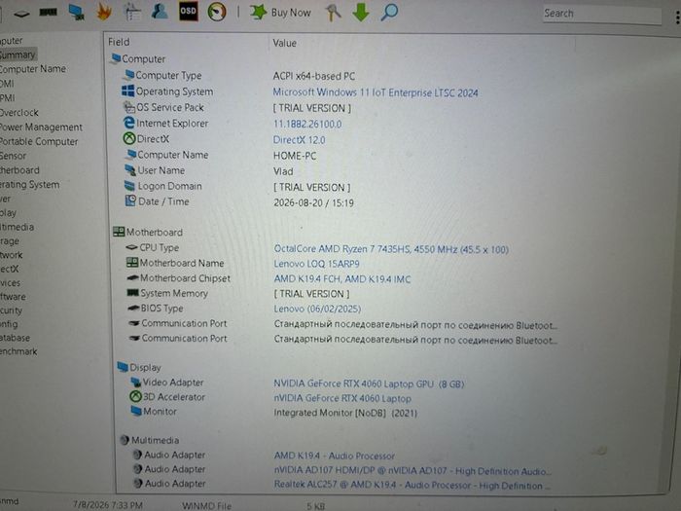Viewport: 681px width, 511px height.
Task: Click the Internet Explorer row icon
Action: coord(129,123)
